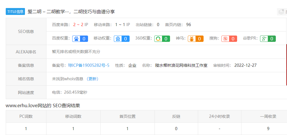The width and height of the screenshot is (287, 135).
Task: Click the company name 陵水椰林浪花网络科技工作室
Action: tap(181, 65)
